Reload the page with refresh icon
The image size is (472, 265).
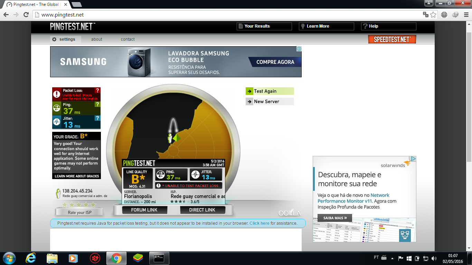point(26,14)
